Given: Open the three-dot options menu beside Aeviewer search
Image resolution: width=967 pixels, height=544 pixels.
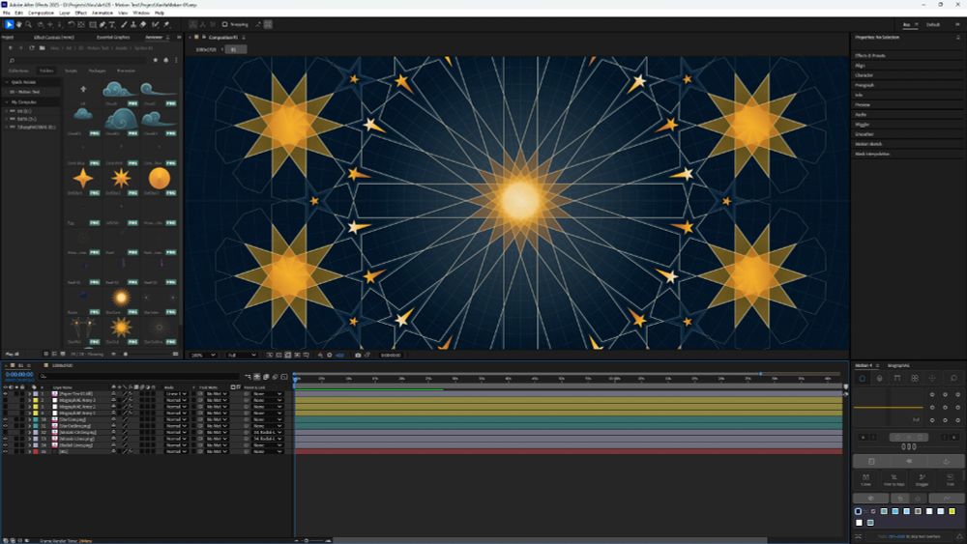Looking at the screenshot, I should pos(176,60).
